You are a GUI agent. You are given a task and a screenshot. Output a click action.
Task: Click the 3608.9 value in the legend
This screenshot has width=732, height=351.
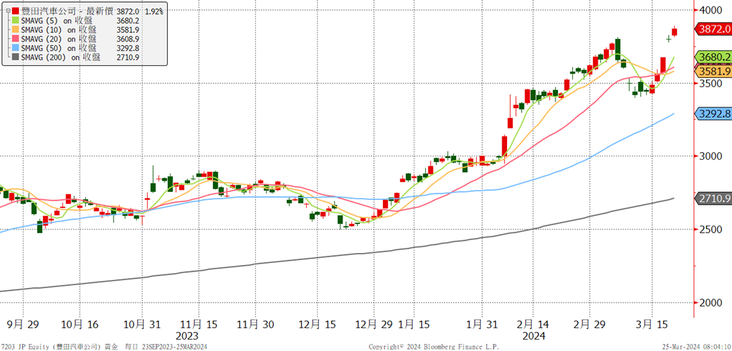coord(129,39)
